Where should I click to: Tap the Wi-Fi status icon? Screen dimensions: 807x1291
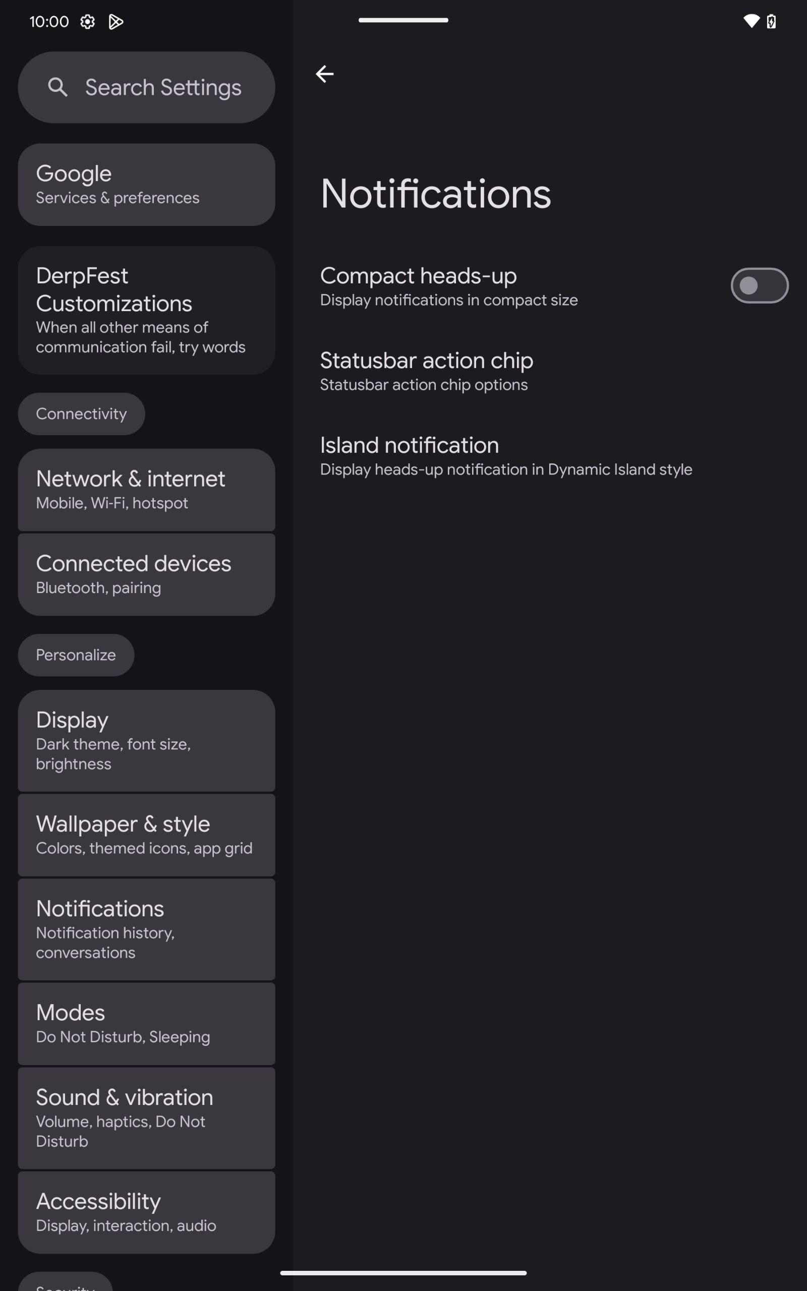tap(751, 21)
